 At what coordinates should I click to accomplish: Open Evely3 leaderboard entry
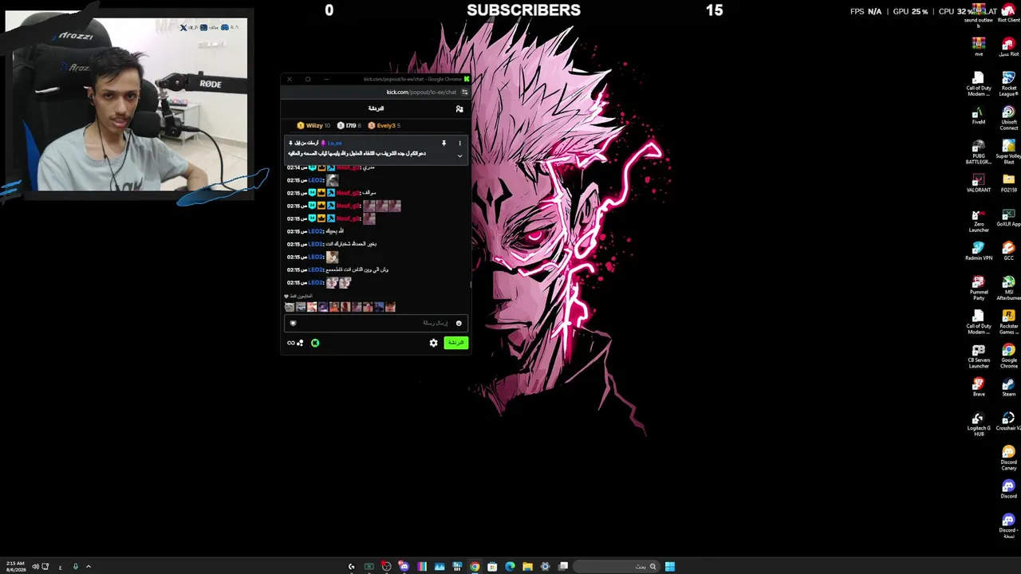(x=384, y=125)
